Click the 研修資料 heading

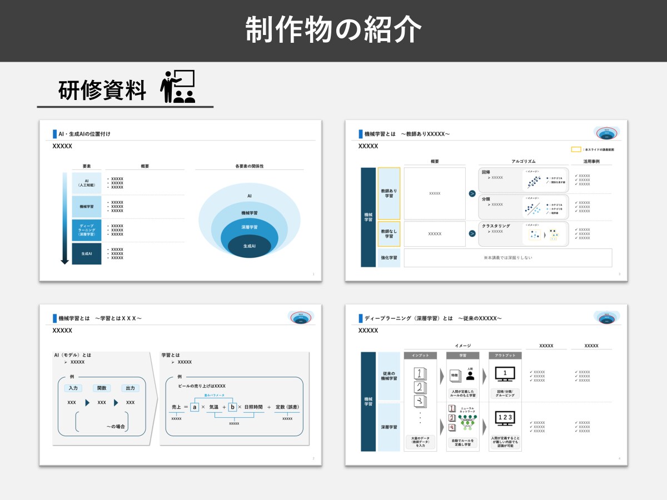click(102, 90)
